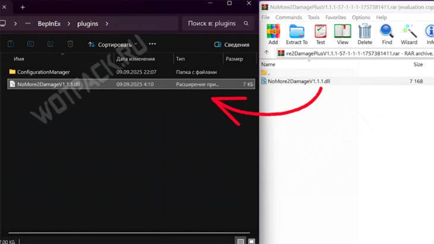The image size is (434, 244).
Task: Select NoMore2DamageV1.1.1.dll in Explorer
Action: [x=131, y=84]
